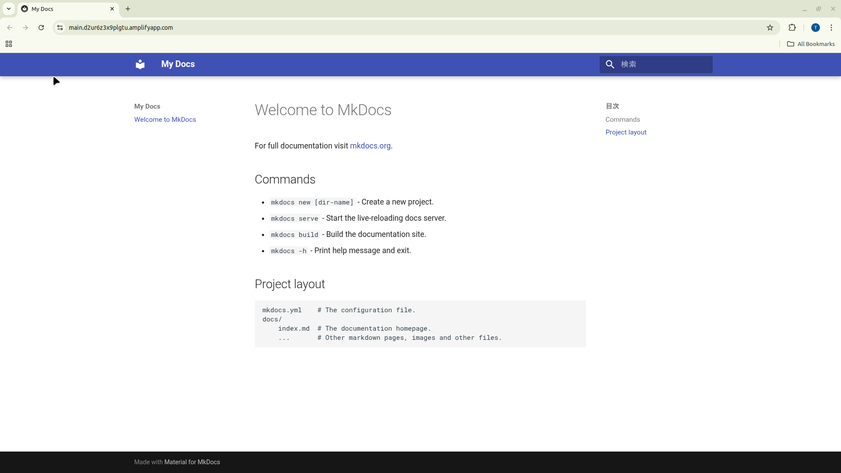Image resolution: width=841 pixels, height=473 pixels.
Task: Open the site information icon in address bar
Action: tap(60, 28)
